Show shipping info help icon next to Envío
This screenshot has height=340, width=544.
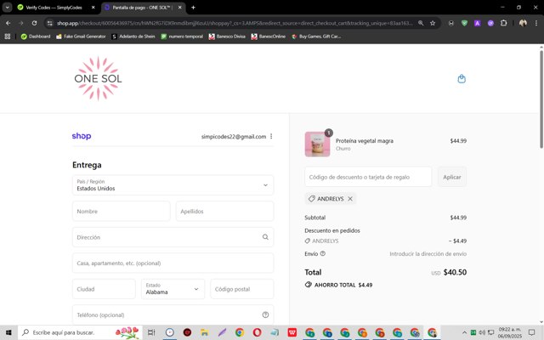click(x=323, y=253)
